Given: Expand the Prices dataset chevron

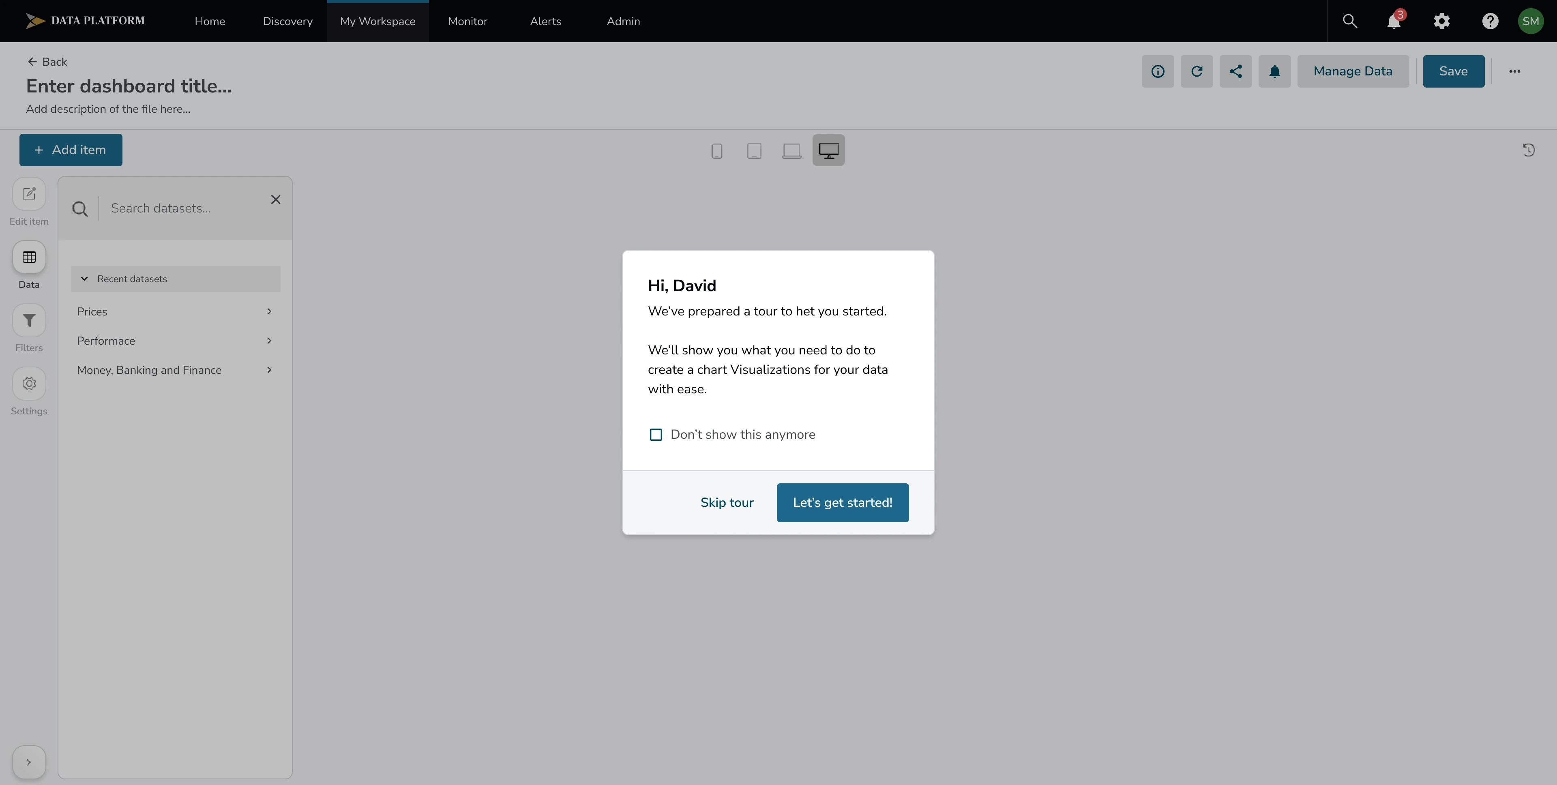Looking at the screenshot, I should coord(270,312).
